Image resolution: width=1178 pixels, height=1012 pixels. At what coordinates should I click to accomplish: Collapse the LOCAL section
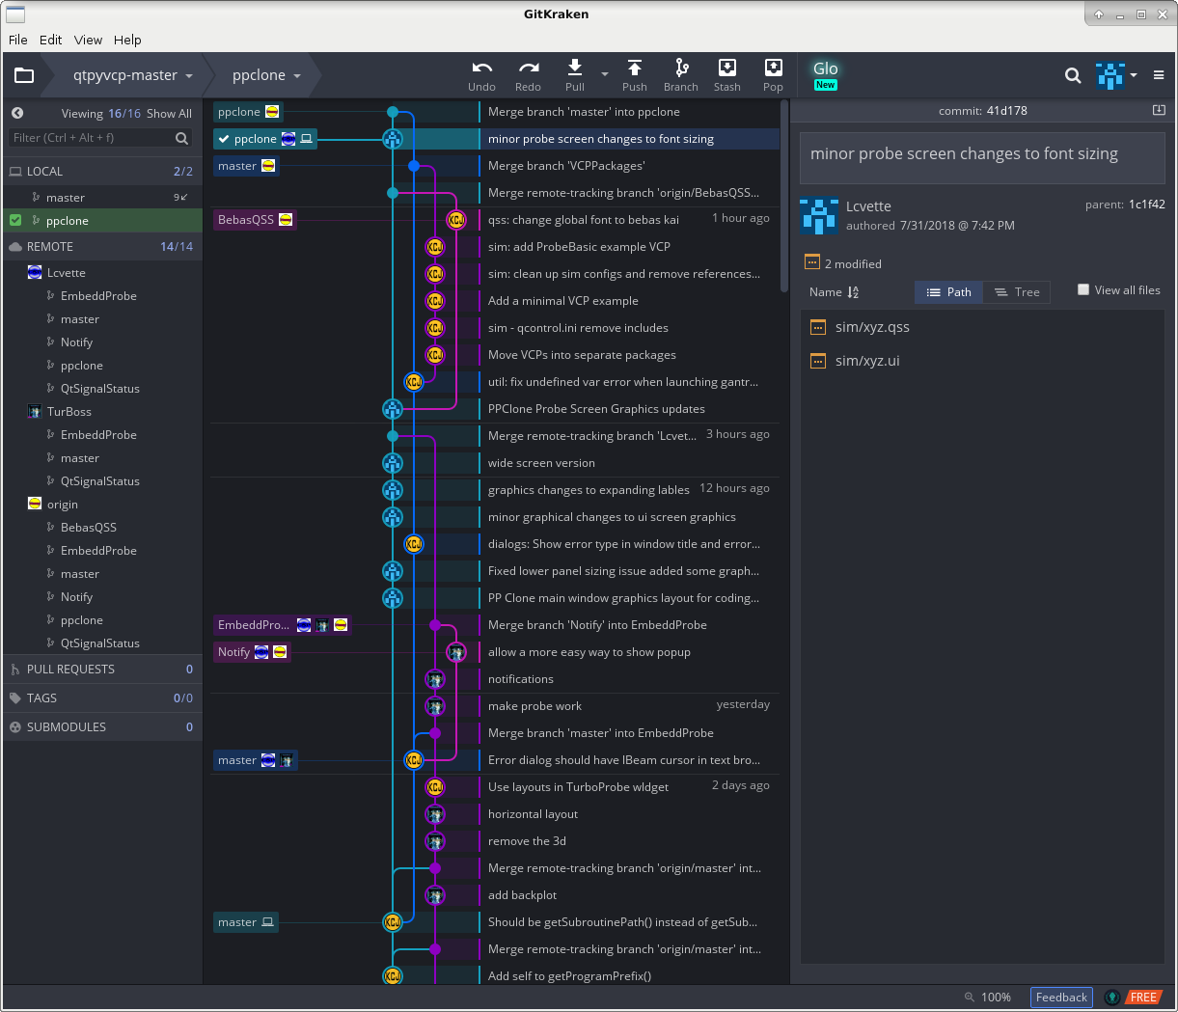tap(102, 171)
